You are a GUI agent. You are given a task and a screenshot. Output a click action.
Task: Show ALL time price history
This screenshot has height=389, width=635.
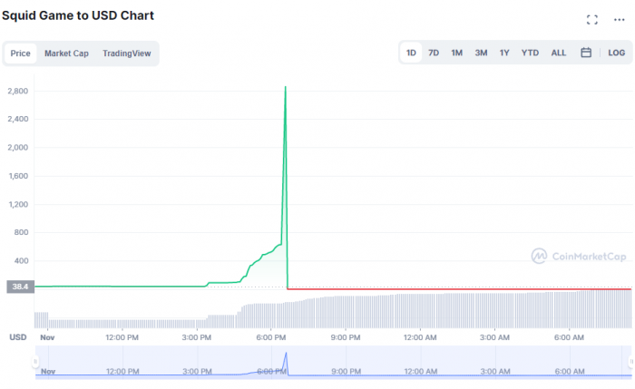pyautogui.click(x=559, y=53)
